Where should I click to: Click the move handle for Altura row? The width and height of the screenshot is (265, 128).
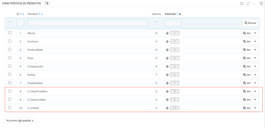(x=167, y=33)
